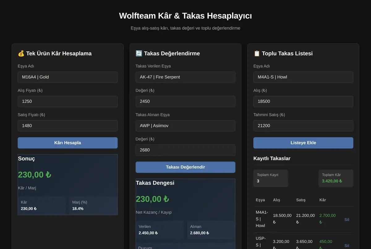
Task: Click the Kâr value 230,00 ₺ in the Kâr box
Action: [29, 209]
